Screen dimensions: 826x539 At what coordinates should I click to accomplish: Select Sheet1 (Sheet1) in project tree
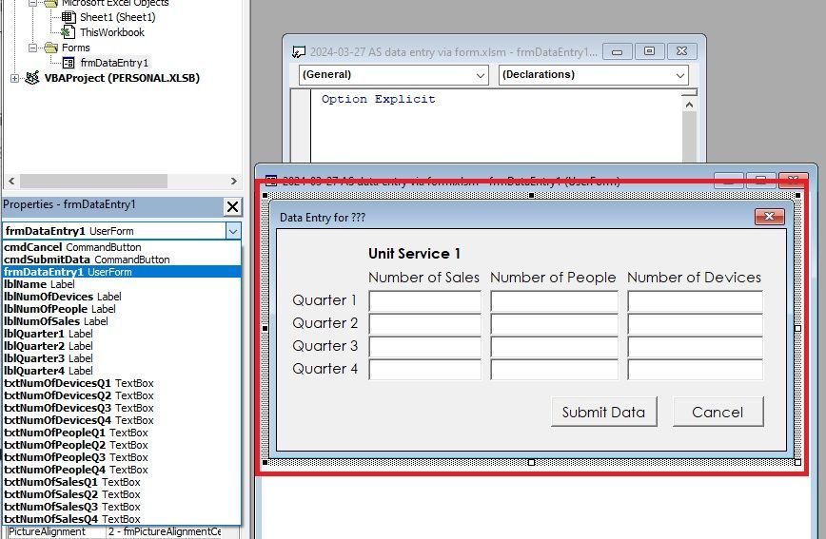(x=117, y=17)
